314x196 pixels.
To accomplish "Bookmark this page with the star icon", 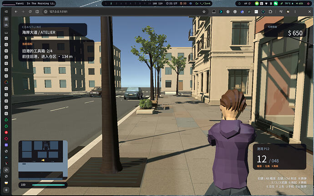I will pyautogui.click(x=204, y=12).
